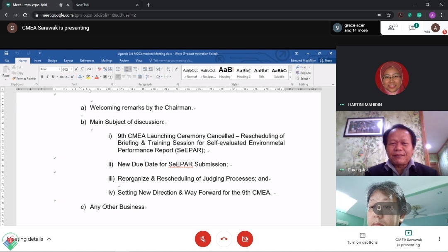Apply the Heading 1 style
The width and height of the screenshot is (448, 252).
[226, 73]
